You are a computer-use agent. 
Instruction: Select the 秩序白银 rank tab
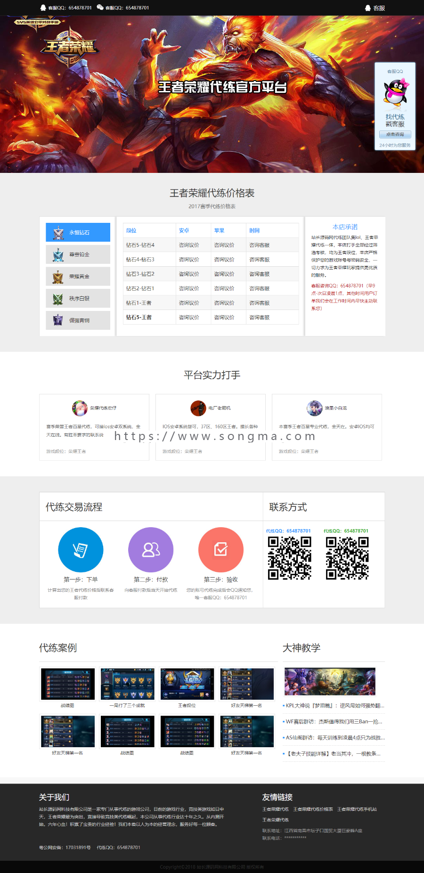coord(78,298)
